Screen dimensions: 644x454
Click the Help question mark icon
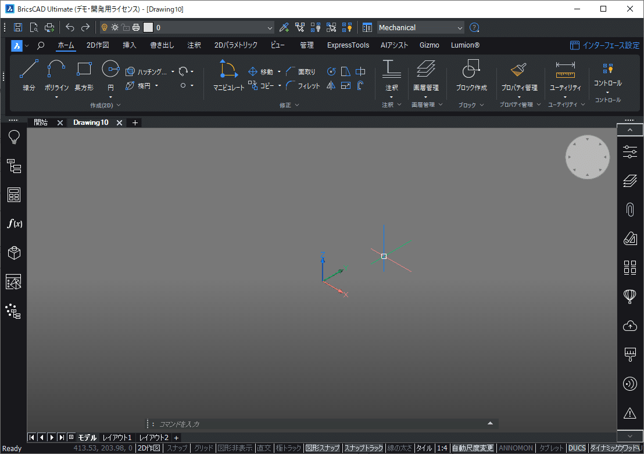click(474, 27)
